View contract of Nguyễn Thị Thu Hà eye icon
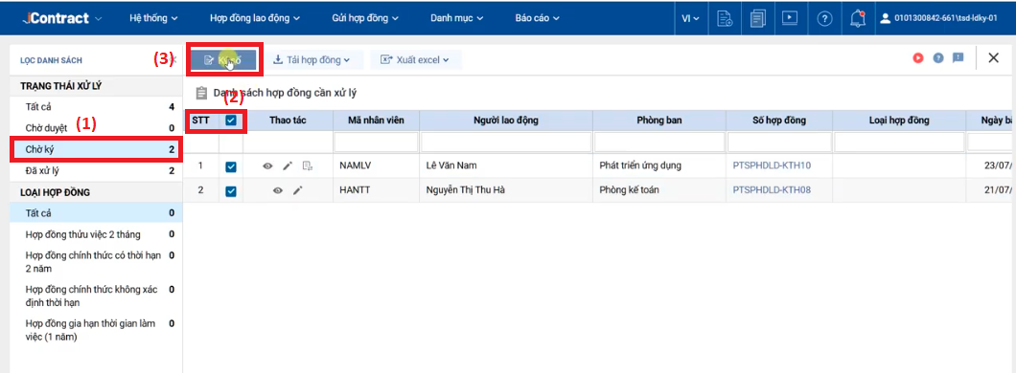 (277, 190)
